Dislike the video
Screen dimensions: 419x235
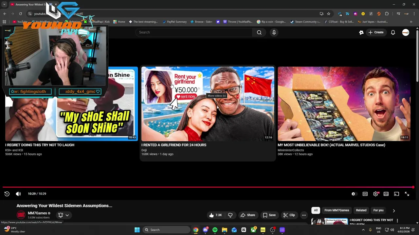[230, 215]
